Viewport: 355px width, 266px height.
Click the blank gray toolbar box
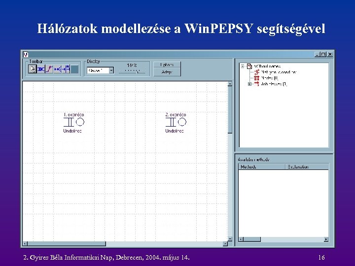click(x=74, y=69)
